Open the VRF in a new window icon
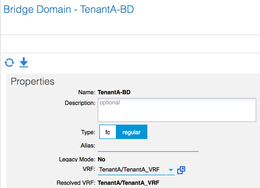 click(181, 170)
